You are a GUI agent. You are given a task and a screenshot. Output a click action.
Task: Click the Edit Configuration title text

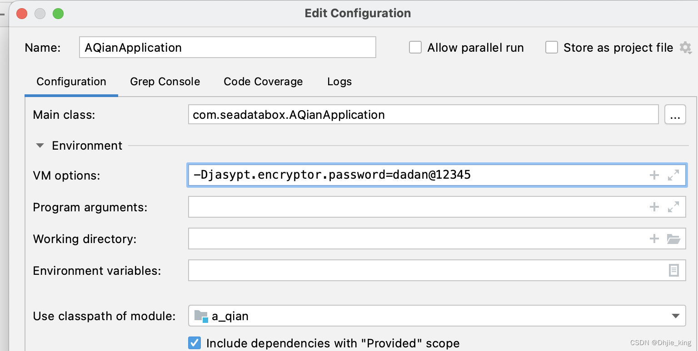pyautogui.click(x=358, y=13)
